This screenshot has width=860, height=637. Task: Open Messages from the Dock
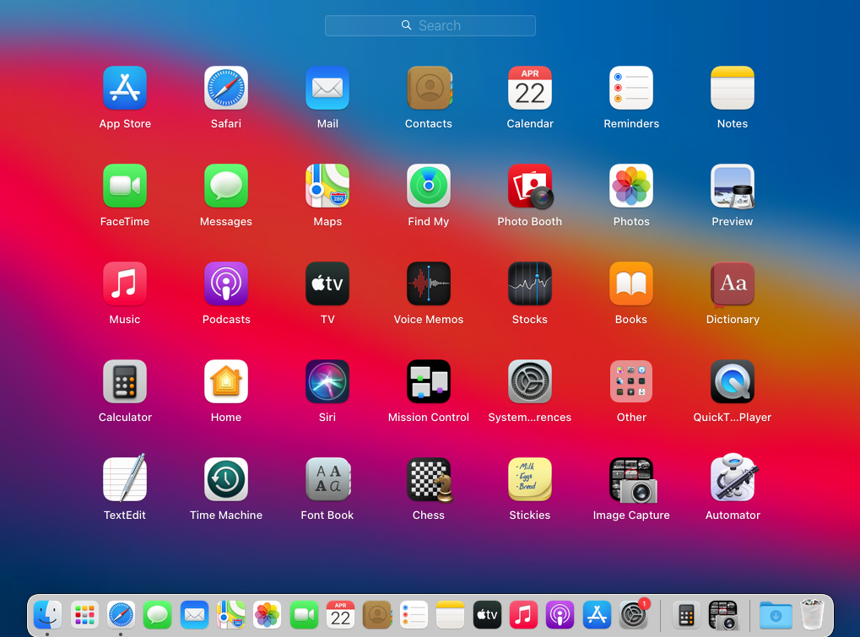coord(158,615)
